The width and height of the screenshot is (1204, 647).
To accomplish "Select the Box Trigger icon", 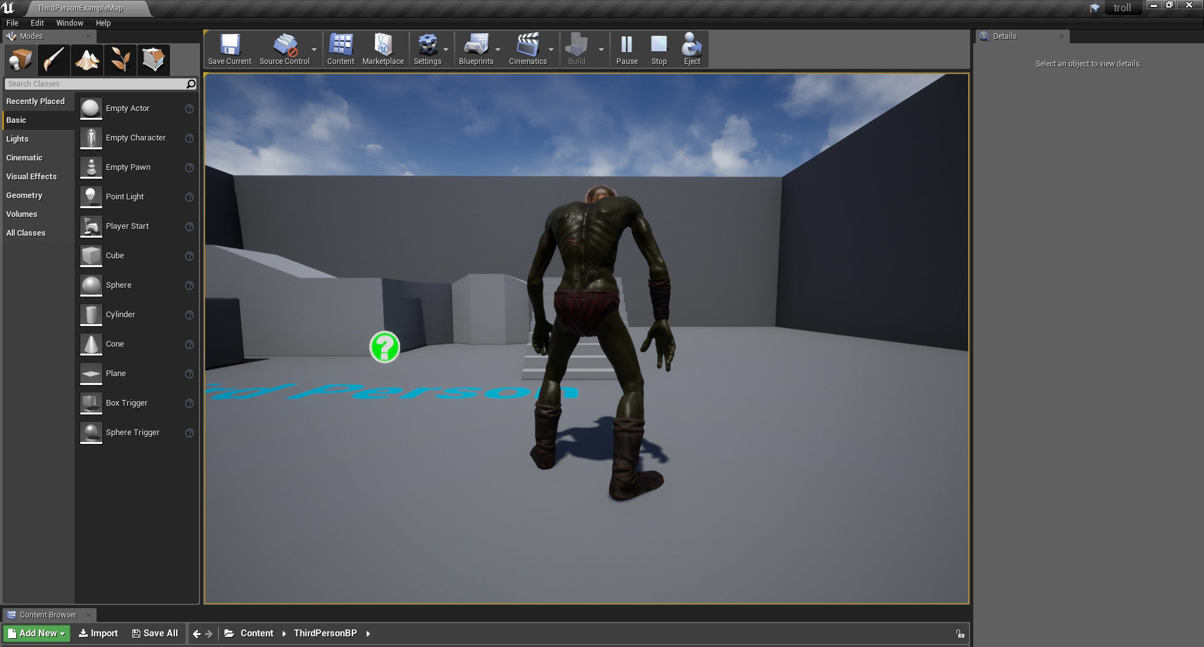I will pos(91,403).
